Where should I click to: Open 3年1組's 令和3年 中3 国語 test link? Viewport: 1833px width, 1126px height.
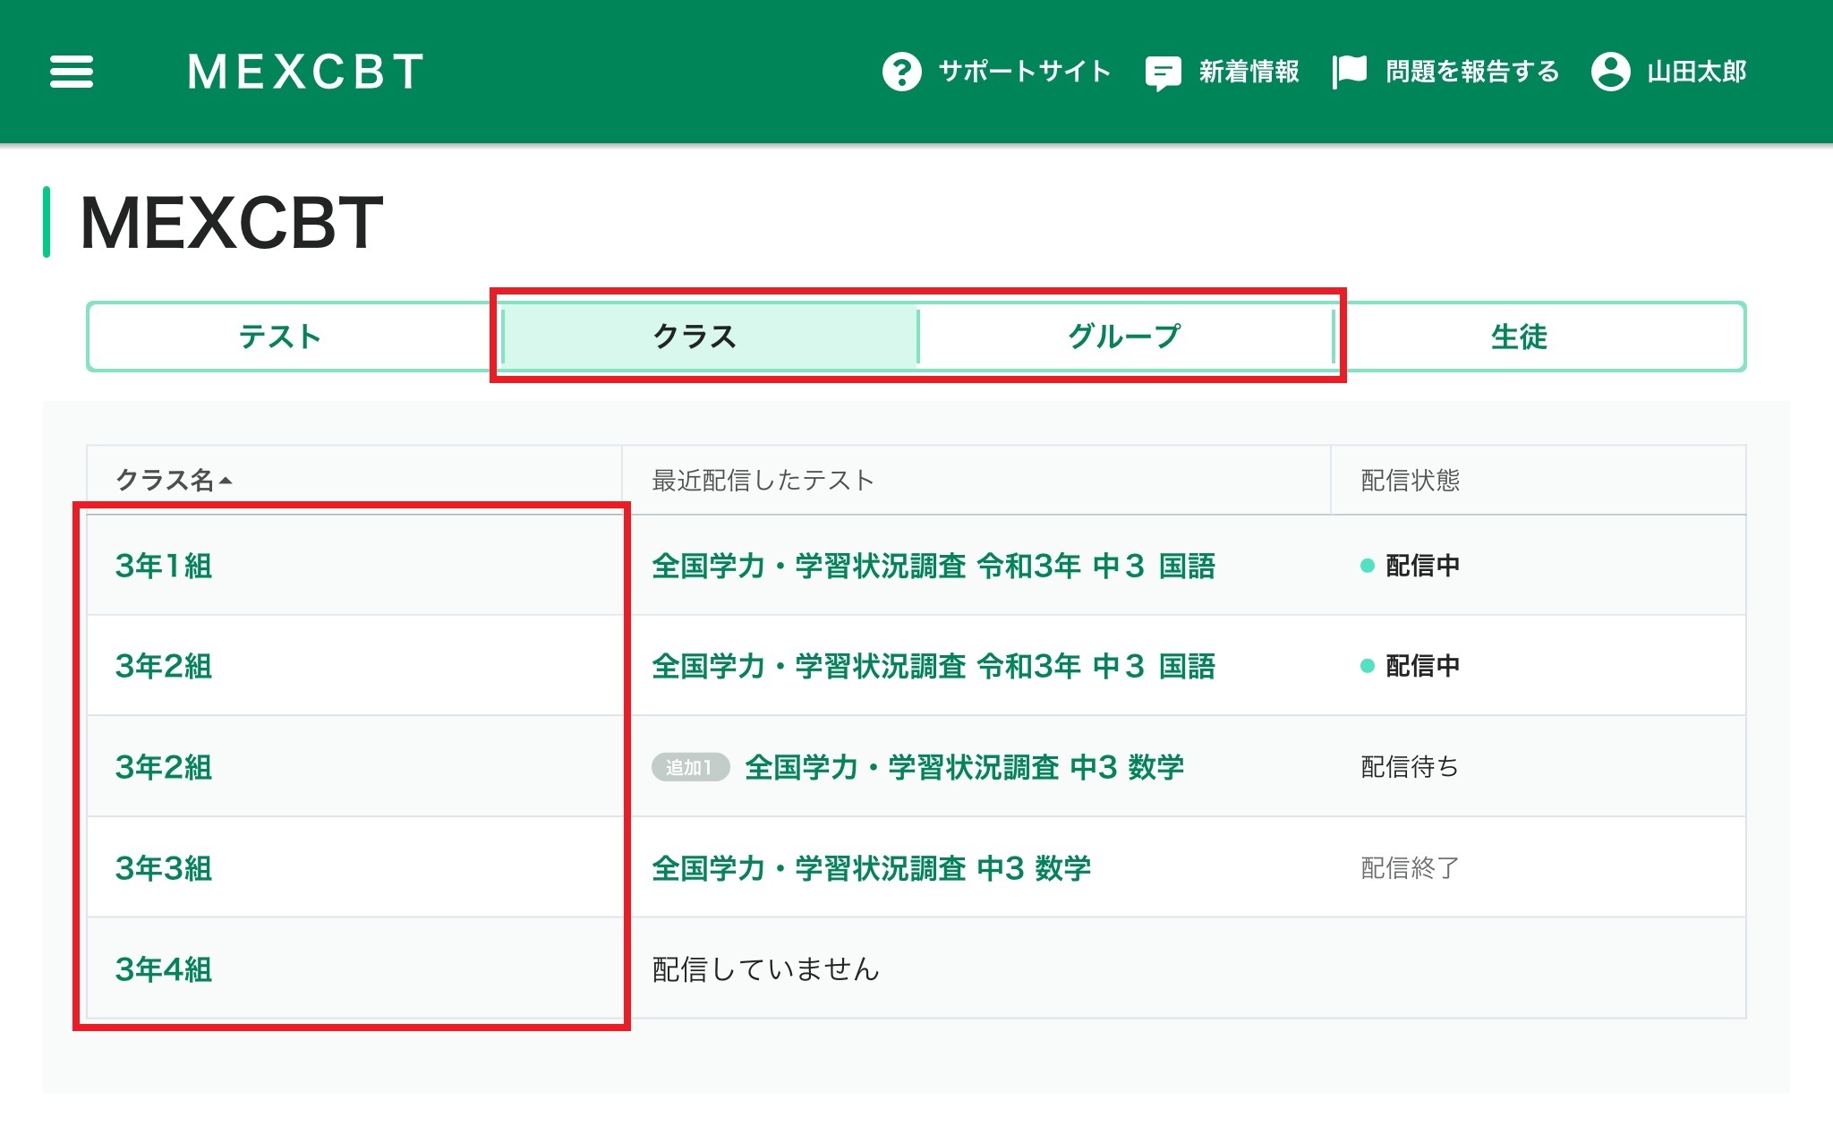pyautogui.click(x=934, y=566)
